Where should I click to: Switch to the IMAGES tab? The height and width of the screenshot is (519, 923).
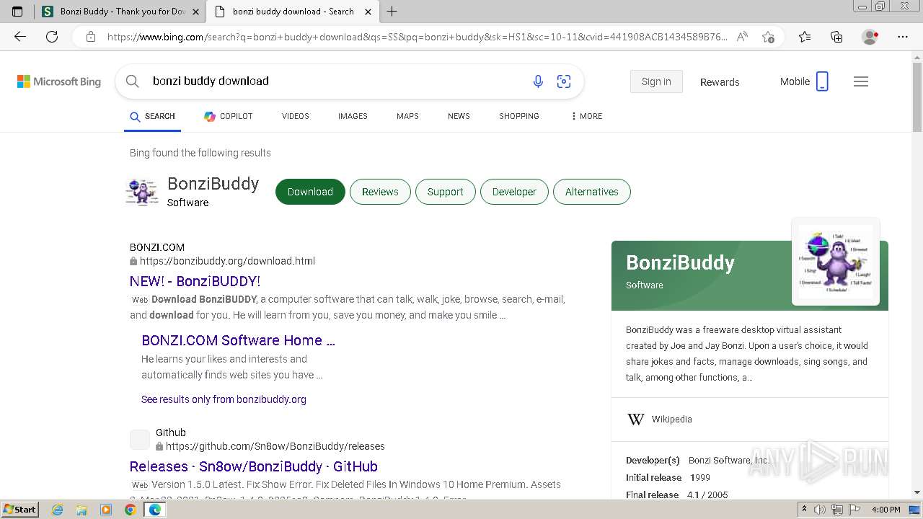coord(353,116)
